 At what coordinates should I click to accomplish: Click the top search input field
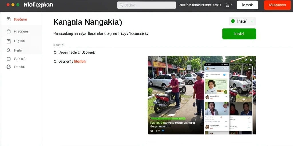pos(146,5)
